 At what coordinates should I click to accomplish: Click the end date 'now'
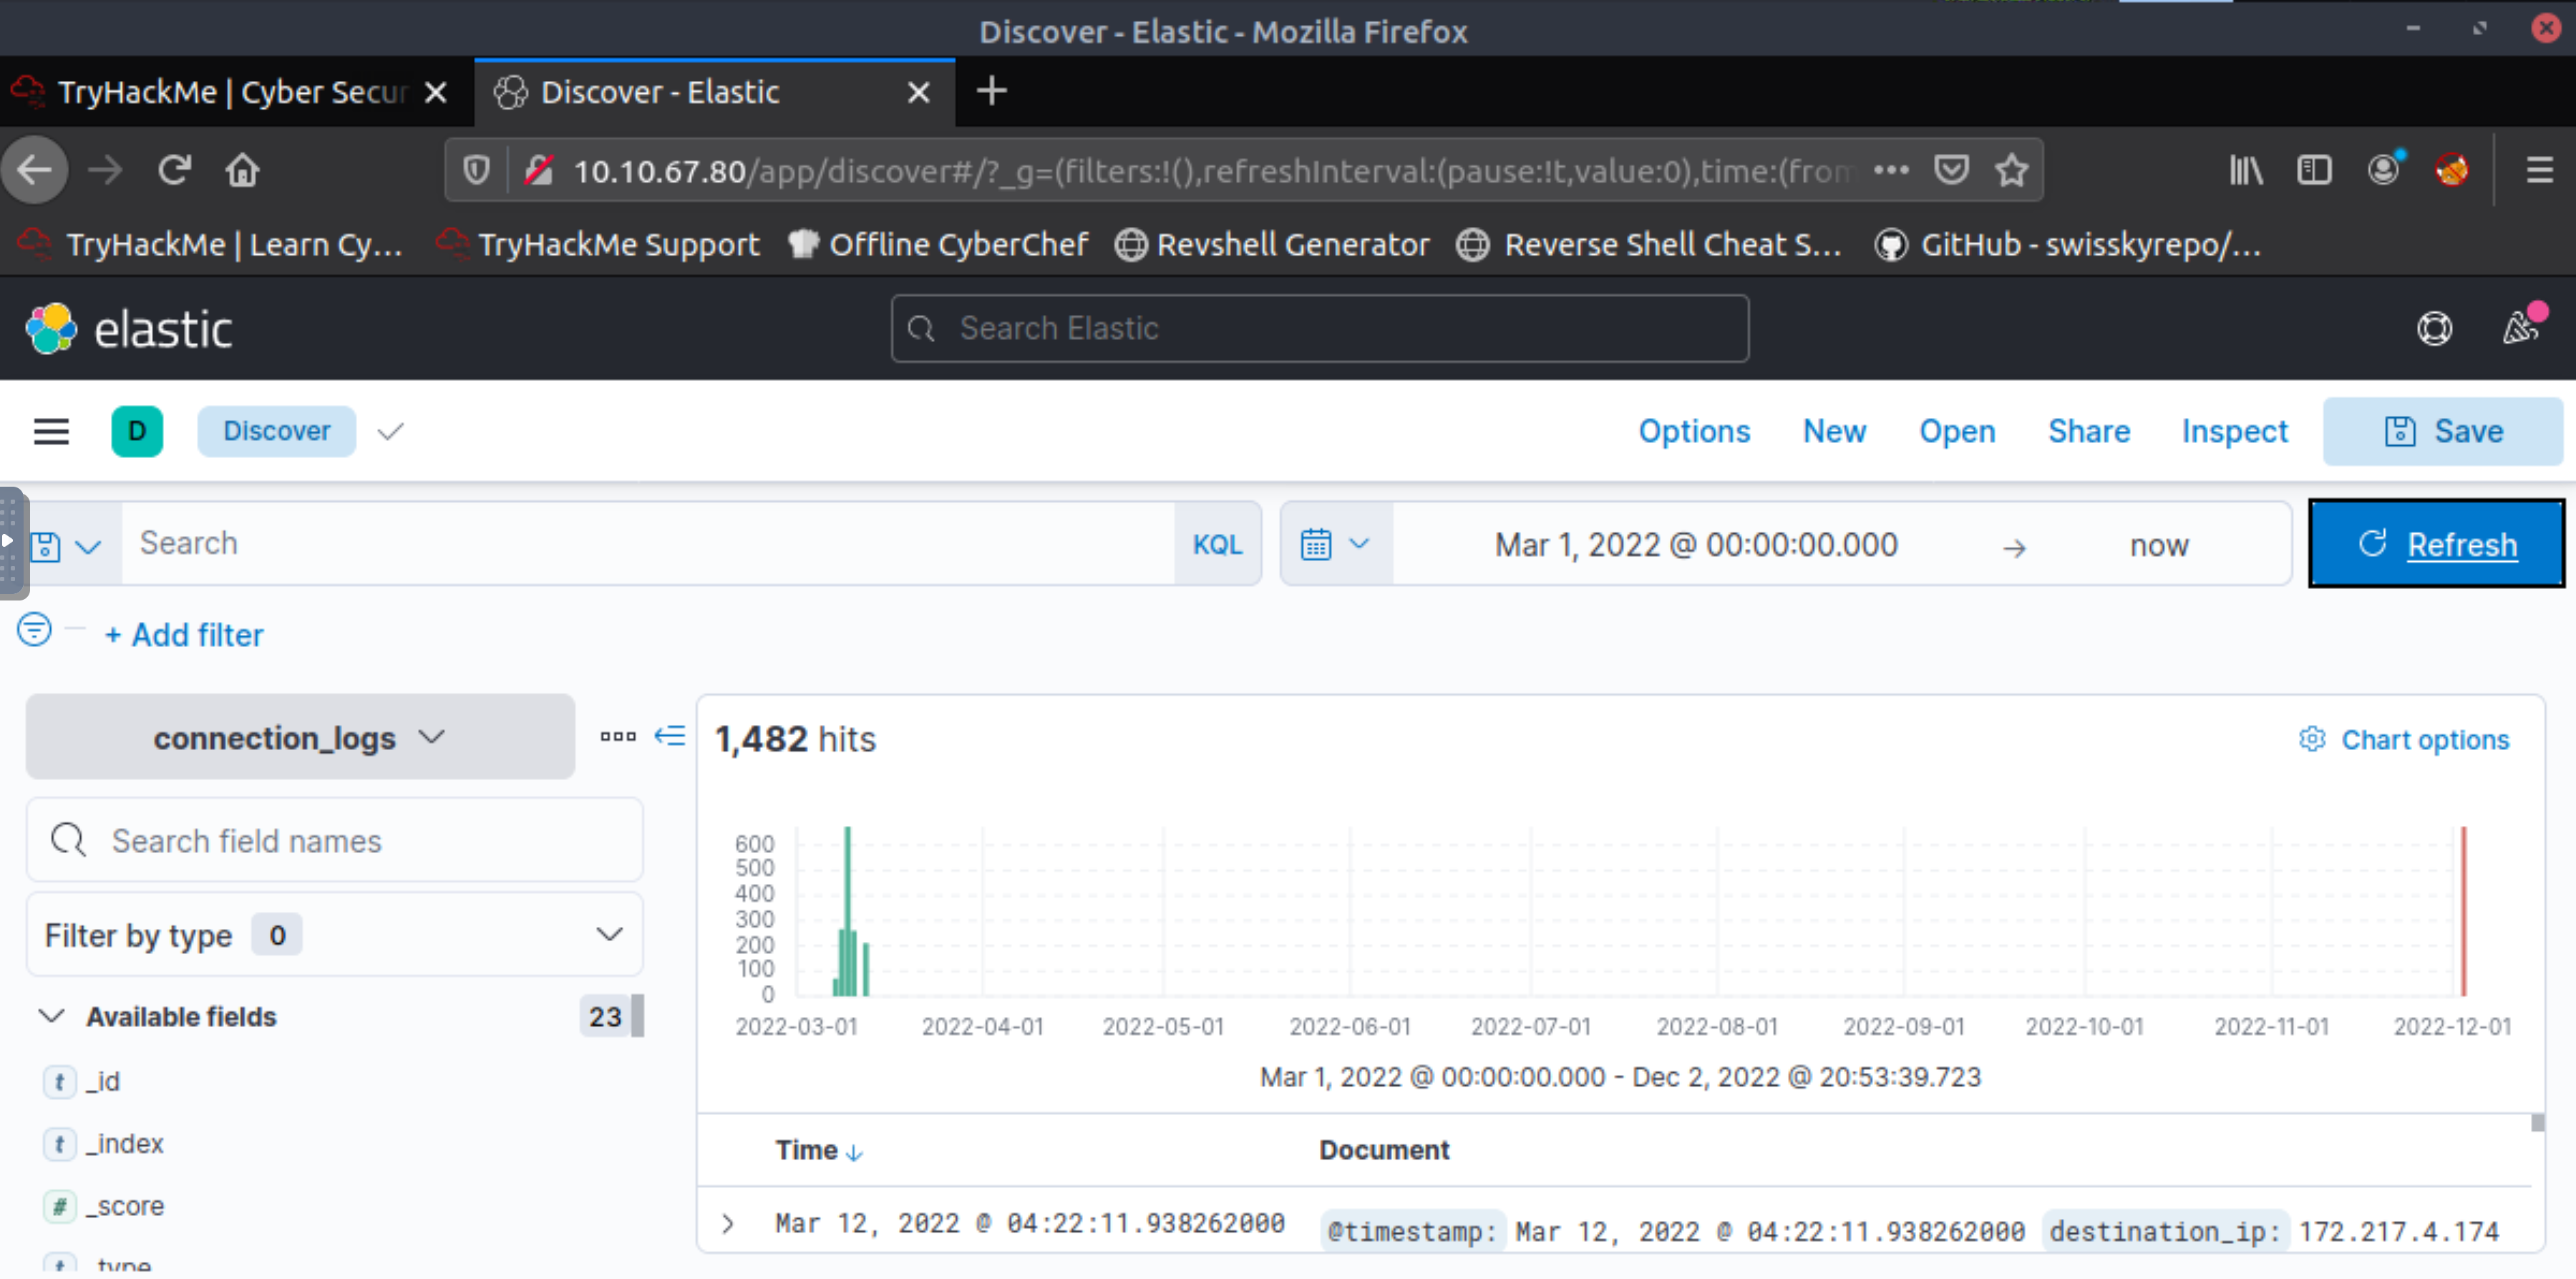(2158, 545)
